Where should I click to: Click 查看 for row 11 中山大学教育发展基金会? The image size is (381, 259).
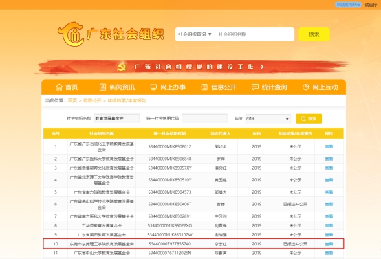[x=329, y=253]
